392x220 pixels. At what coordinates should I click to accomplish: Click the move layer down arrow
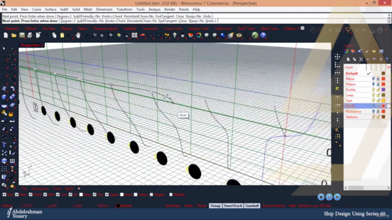(374, 59)
